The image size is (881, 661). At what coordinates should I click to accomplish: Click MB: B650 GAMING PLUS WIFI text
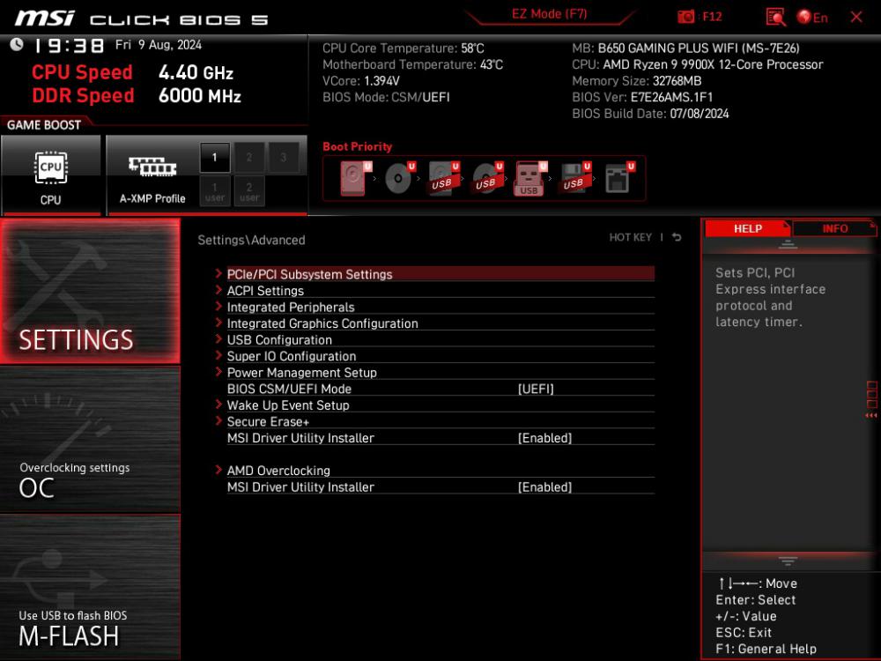[685, 48]
